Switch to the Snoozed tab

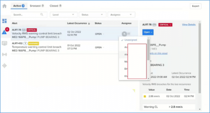(x=37, y=5)
